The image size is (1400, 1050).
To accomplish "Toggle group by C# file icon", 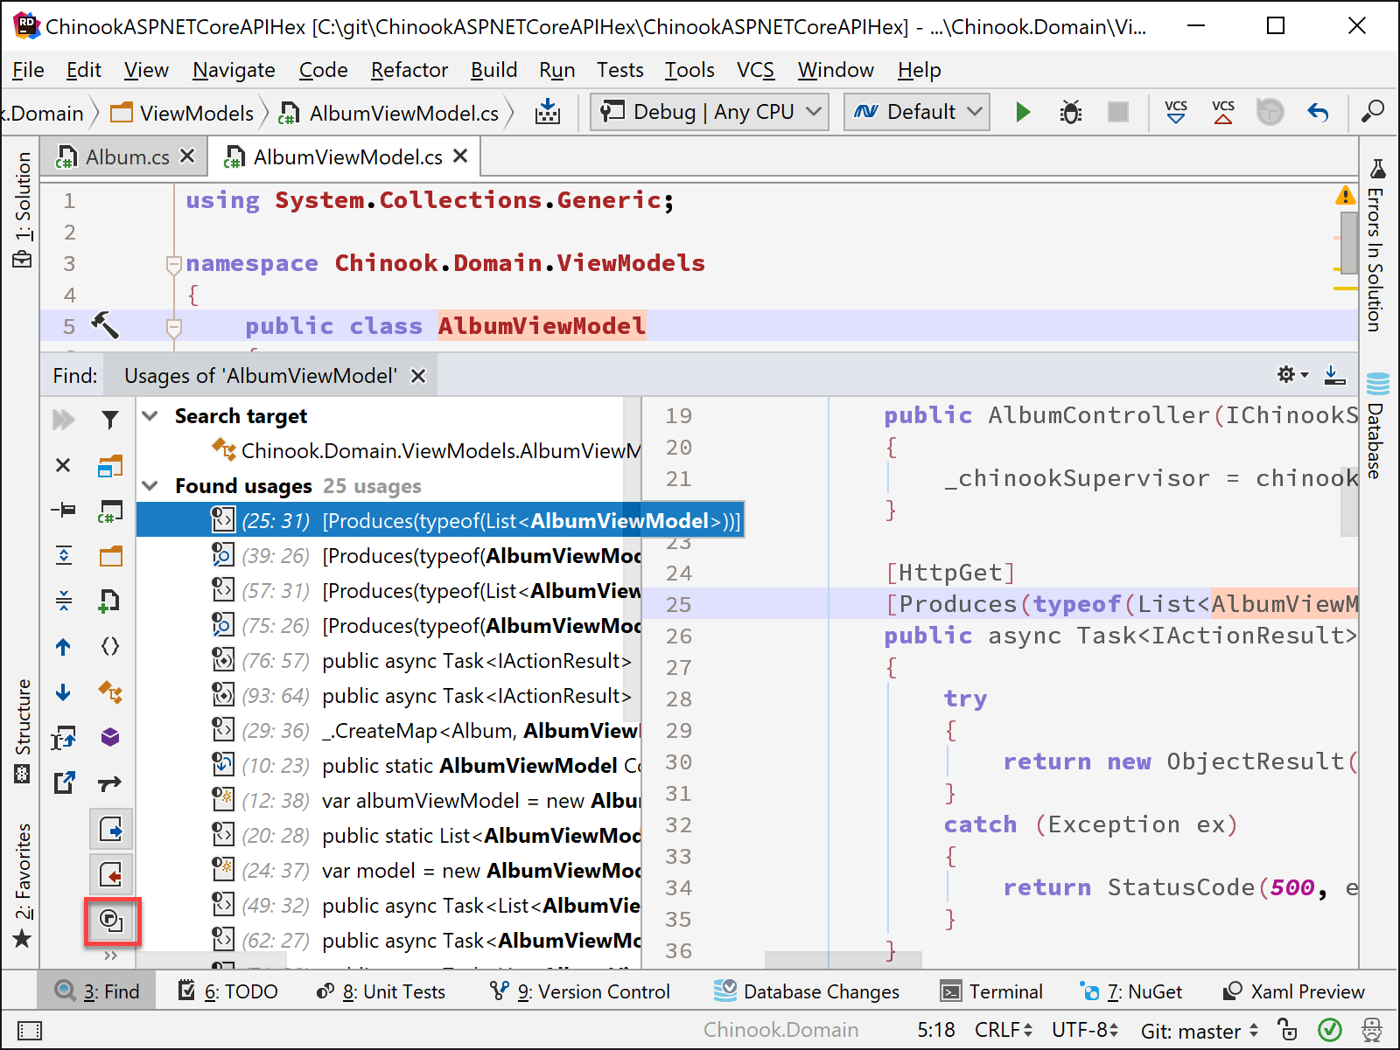I will pos(110,511).
